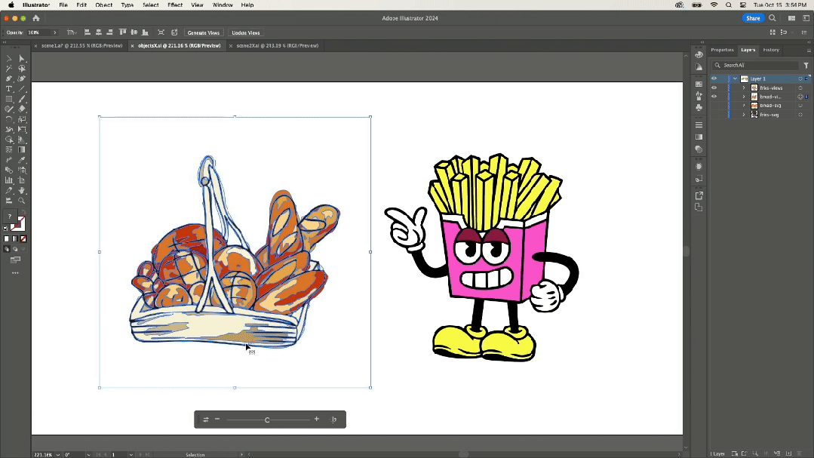Click the layers panel filter icon

coord(806,66)
